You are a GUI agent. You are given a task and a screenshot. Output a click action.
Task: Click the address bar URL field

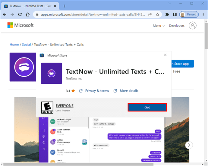pos(90,14)
